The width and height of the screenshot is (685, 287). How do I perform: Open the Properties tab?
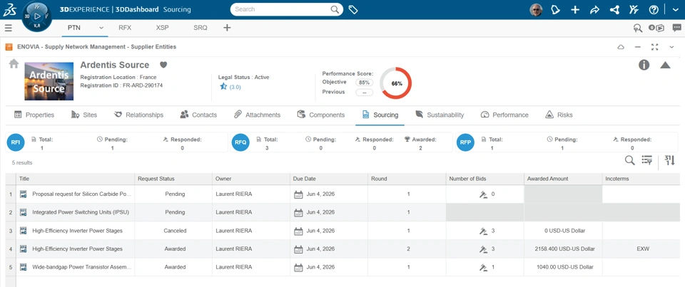pos(34,115)
